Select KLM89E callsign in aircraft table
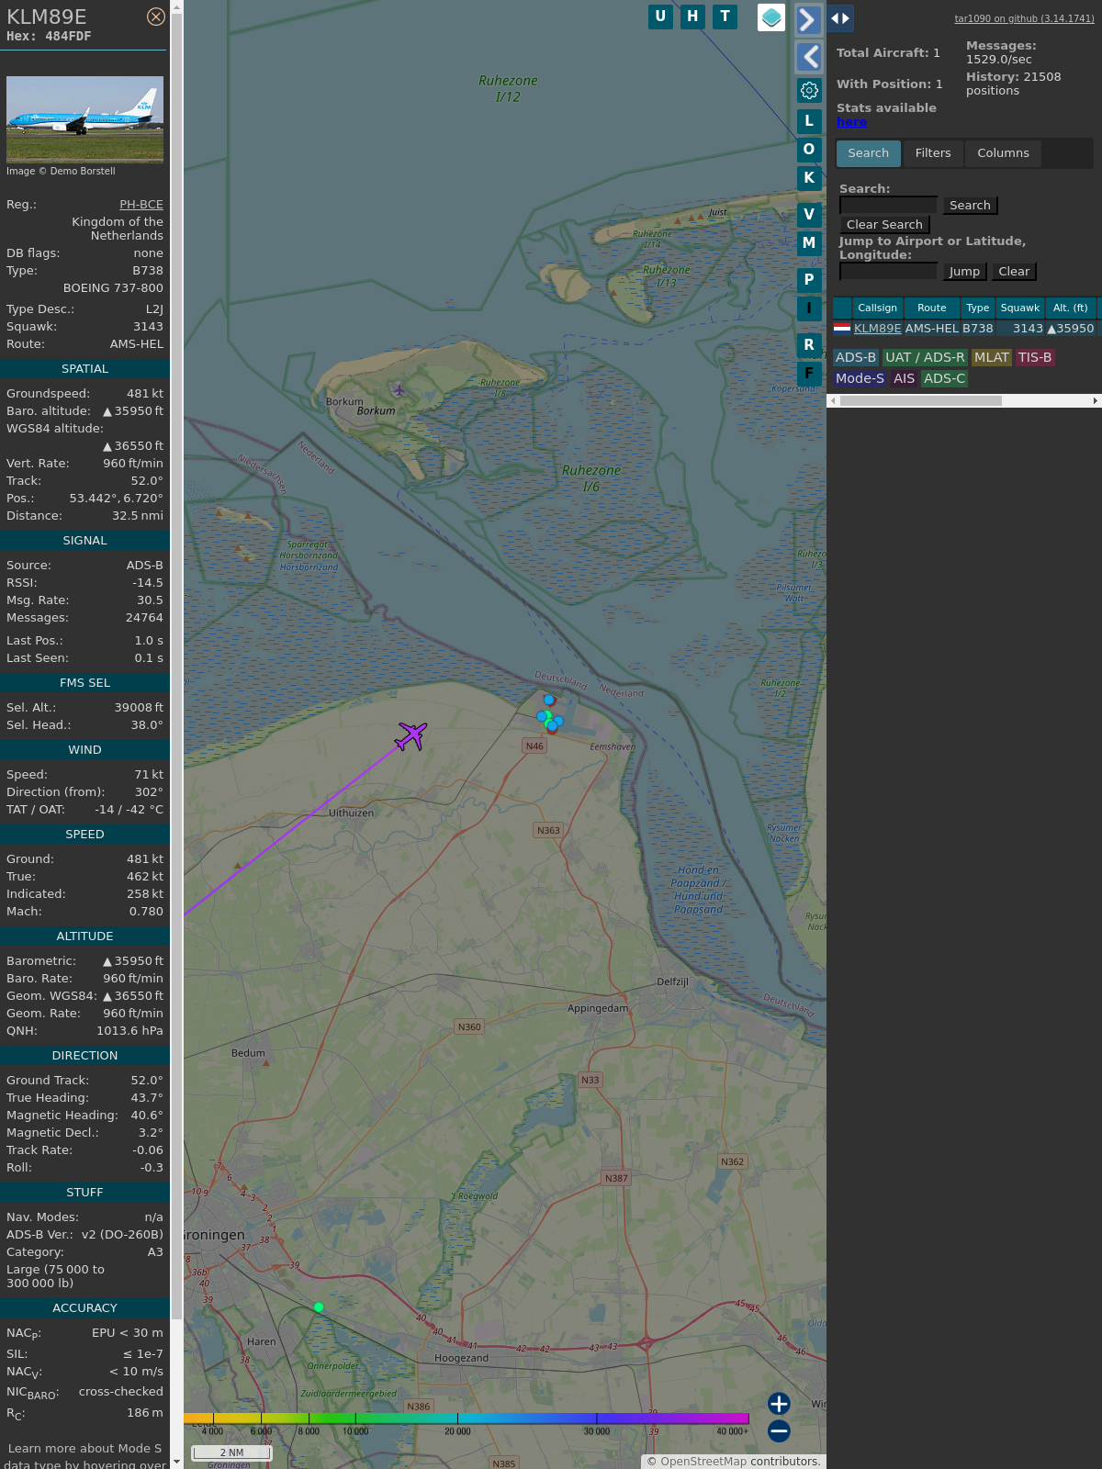Viewport: 1102px width, 1469px height. click(878, 329)
